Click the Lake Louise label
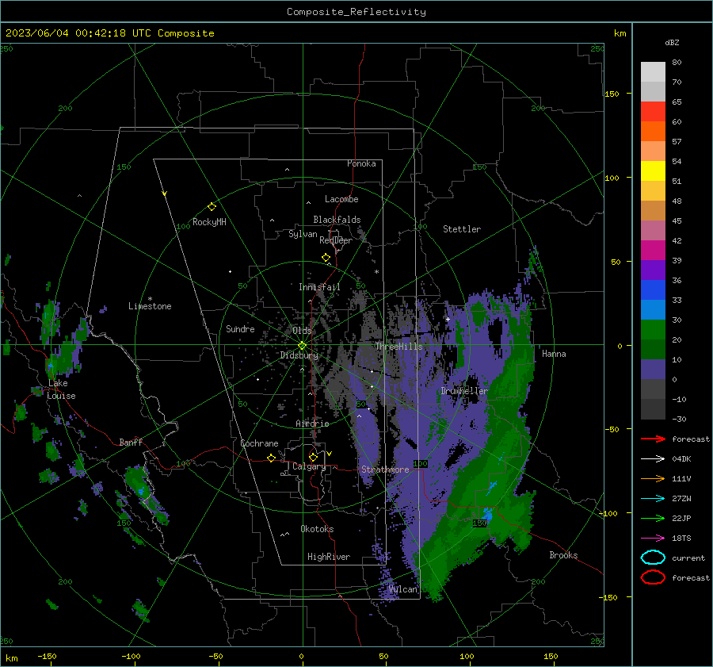Viewport: 713px width, 667px height. tap(61, 389)
